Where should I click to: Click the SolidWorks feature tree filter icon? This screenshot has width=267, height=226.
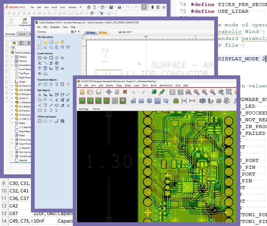[13, 48]
